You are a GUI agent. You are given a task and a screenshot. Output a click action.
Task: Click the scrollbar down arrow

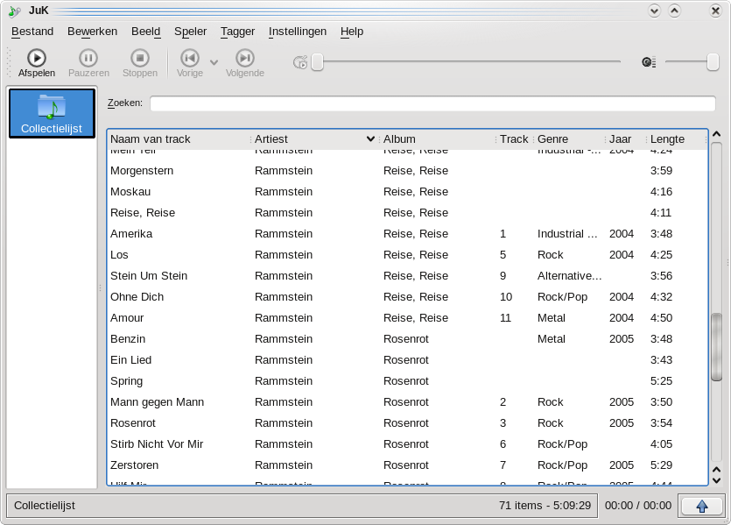716,479
